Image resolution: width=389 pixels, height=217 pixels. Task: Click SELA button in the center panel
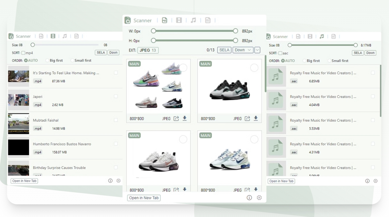pos(224,50)
